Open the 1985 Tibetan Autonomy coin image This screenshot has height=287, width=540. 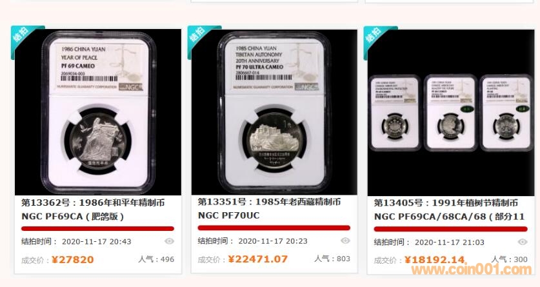click(x=274, y=112)
